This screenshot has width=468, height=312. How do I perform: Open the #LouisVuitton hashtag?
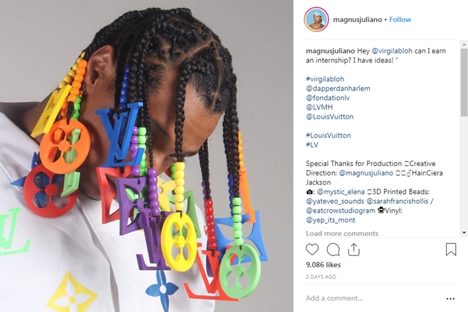(x=328, y=135)
